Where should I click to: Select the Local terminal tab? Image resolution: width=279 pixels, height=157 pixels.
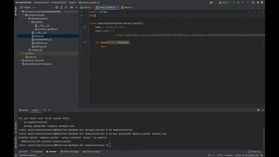(34, 110)
